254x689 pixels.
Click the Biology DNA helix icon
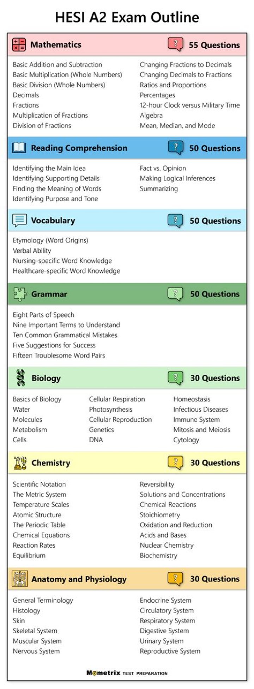click(21, 378)
